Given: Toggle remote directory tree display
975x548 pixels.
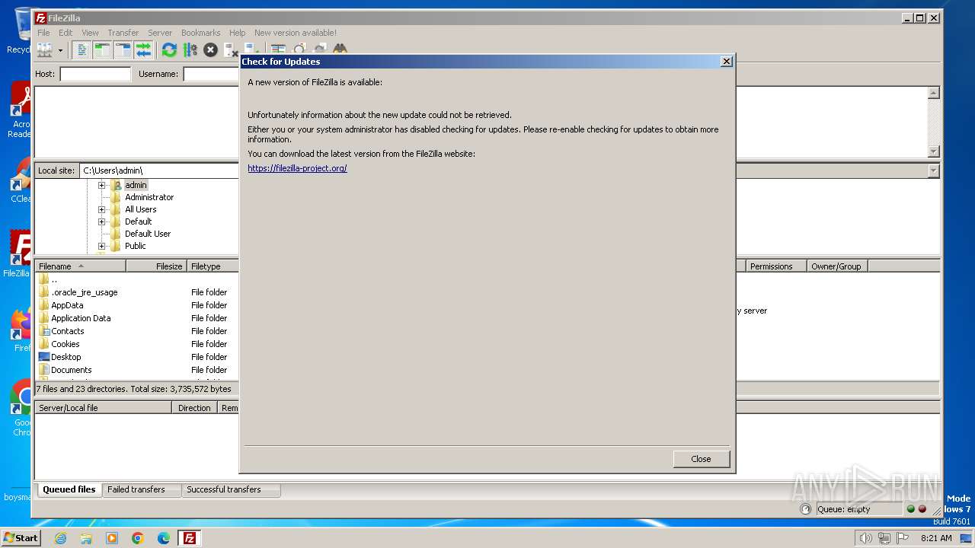Looking at the screenshot, I should tap(123, 50).
